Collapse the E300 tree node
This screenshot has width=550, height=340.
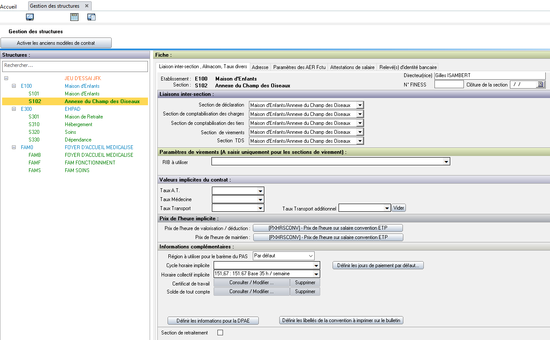point(14,109)
